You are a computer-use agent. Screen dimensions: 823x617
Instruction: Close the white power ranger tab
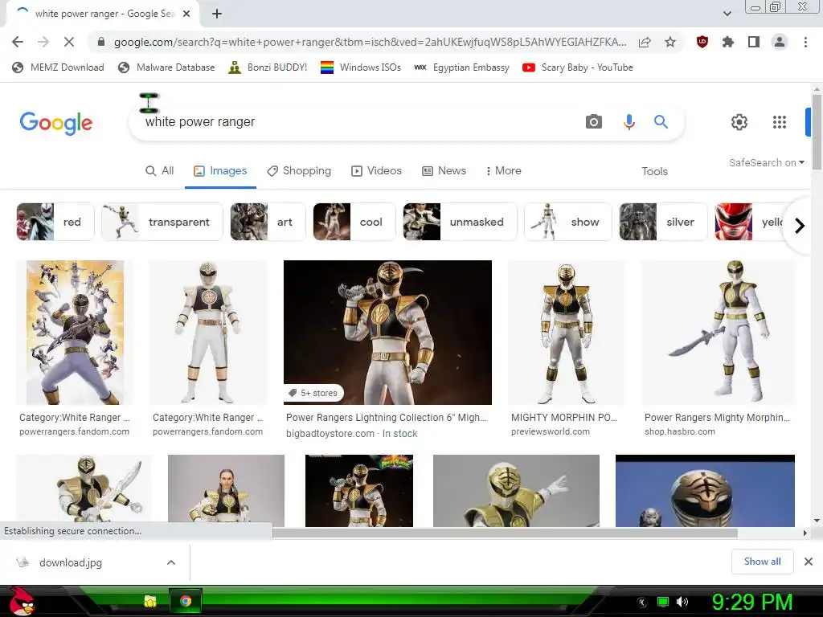click(x=186, y=14)
